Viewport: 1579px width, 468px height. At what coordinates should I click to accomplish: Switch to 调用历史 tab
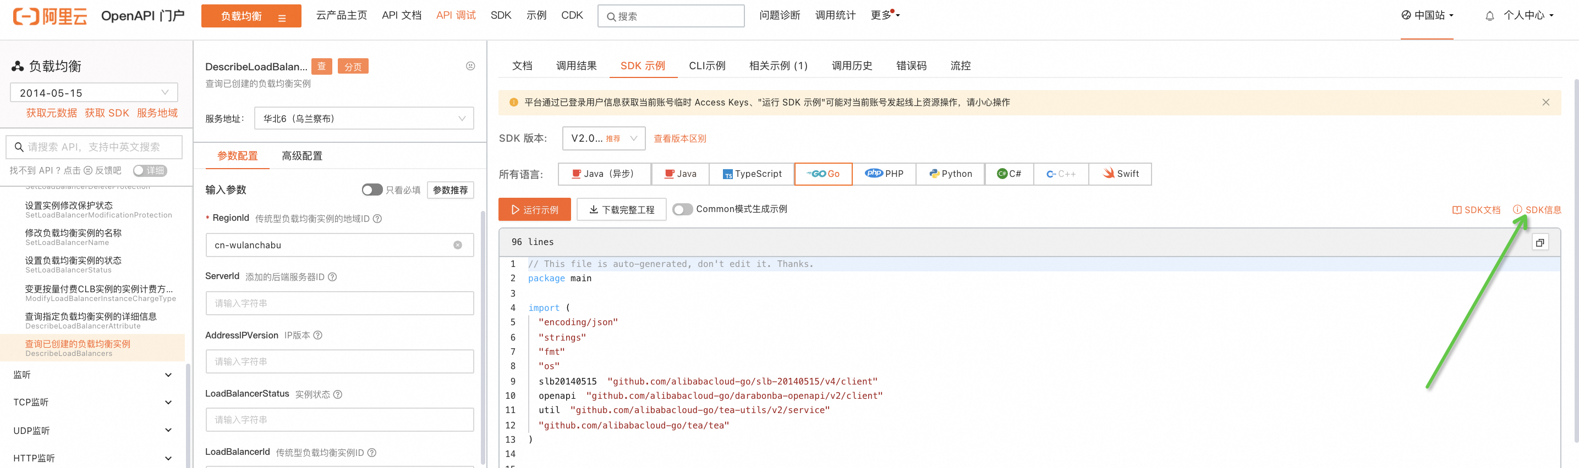(852, 65)
